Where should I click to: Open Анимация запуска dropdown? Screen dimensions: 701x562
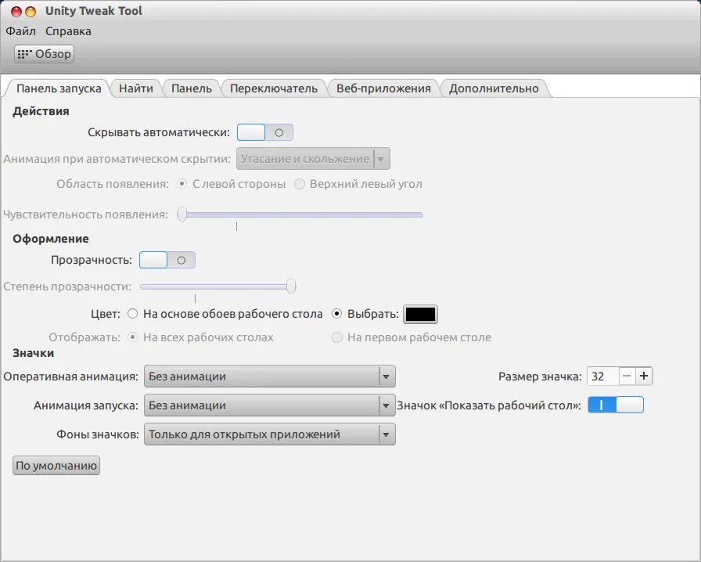pos(270,405)
